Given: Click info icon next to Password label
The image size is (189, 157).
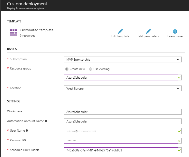Looking at the screenshot, I should tap(25, 140).
